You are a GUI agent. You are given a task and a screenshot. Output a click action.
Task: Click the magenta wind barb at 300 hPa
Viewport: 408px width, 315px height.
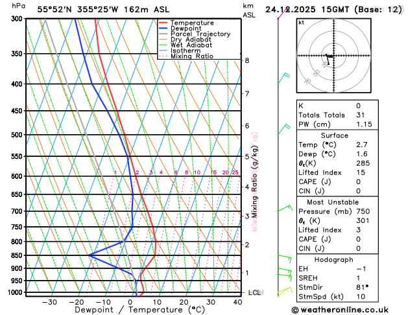coord(283,14)
